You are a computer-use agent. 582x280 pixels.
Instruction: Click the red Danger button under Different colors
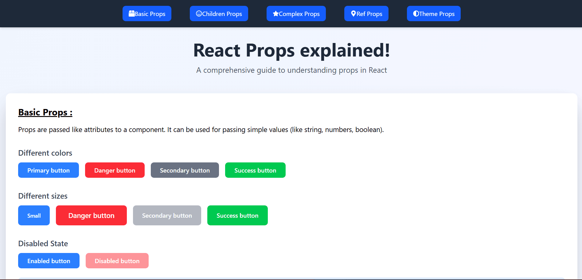pyautogui.click(x=115, y=170)
